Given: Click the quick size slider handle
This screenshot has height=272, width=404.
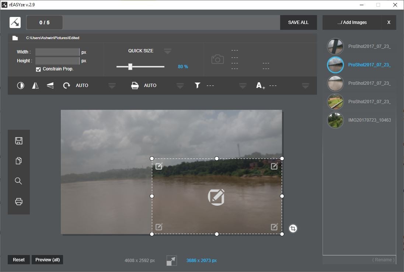Looking at the screenshot, I should [x=130, y=67].
